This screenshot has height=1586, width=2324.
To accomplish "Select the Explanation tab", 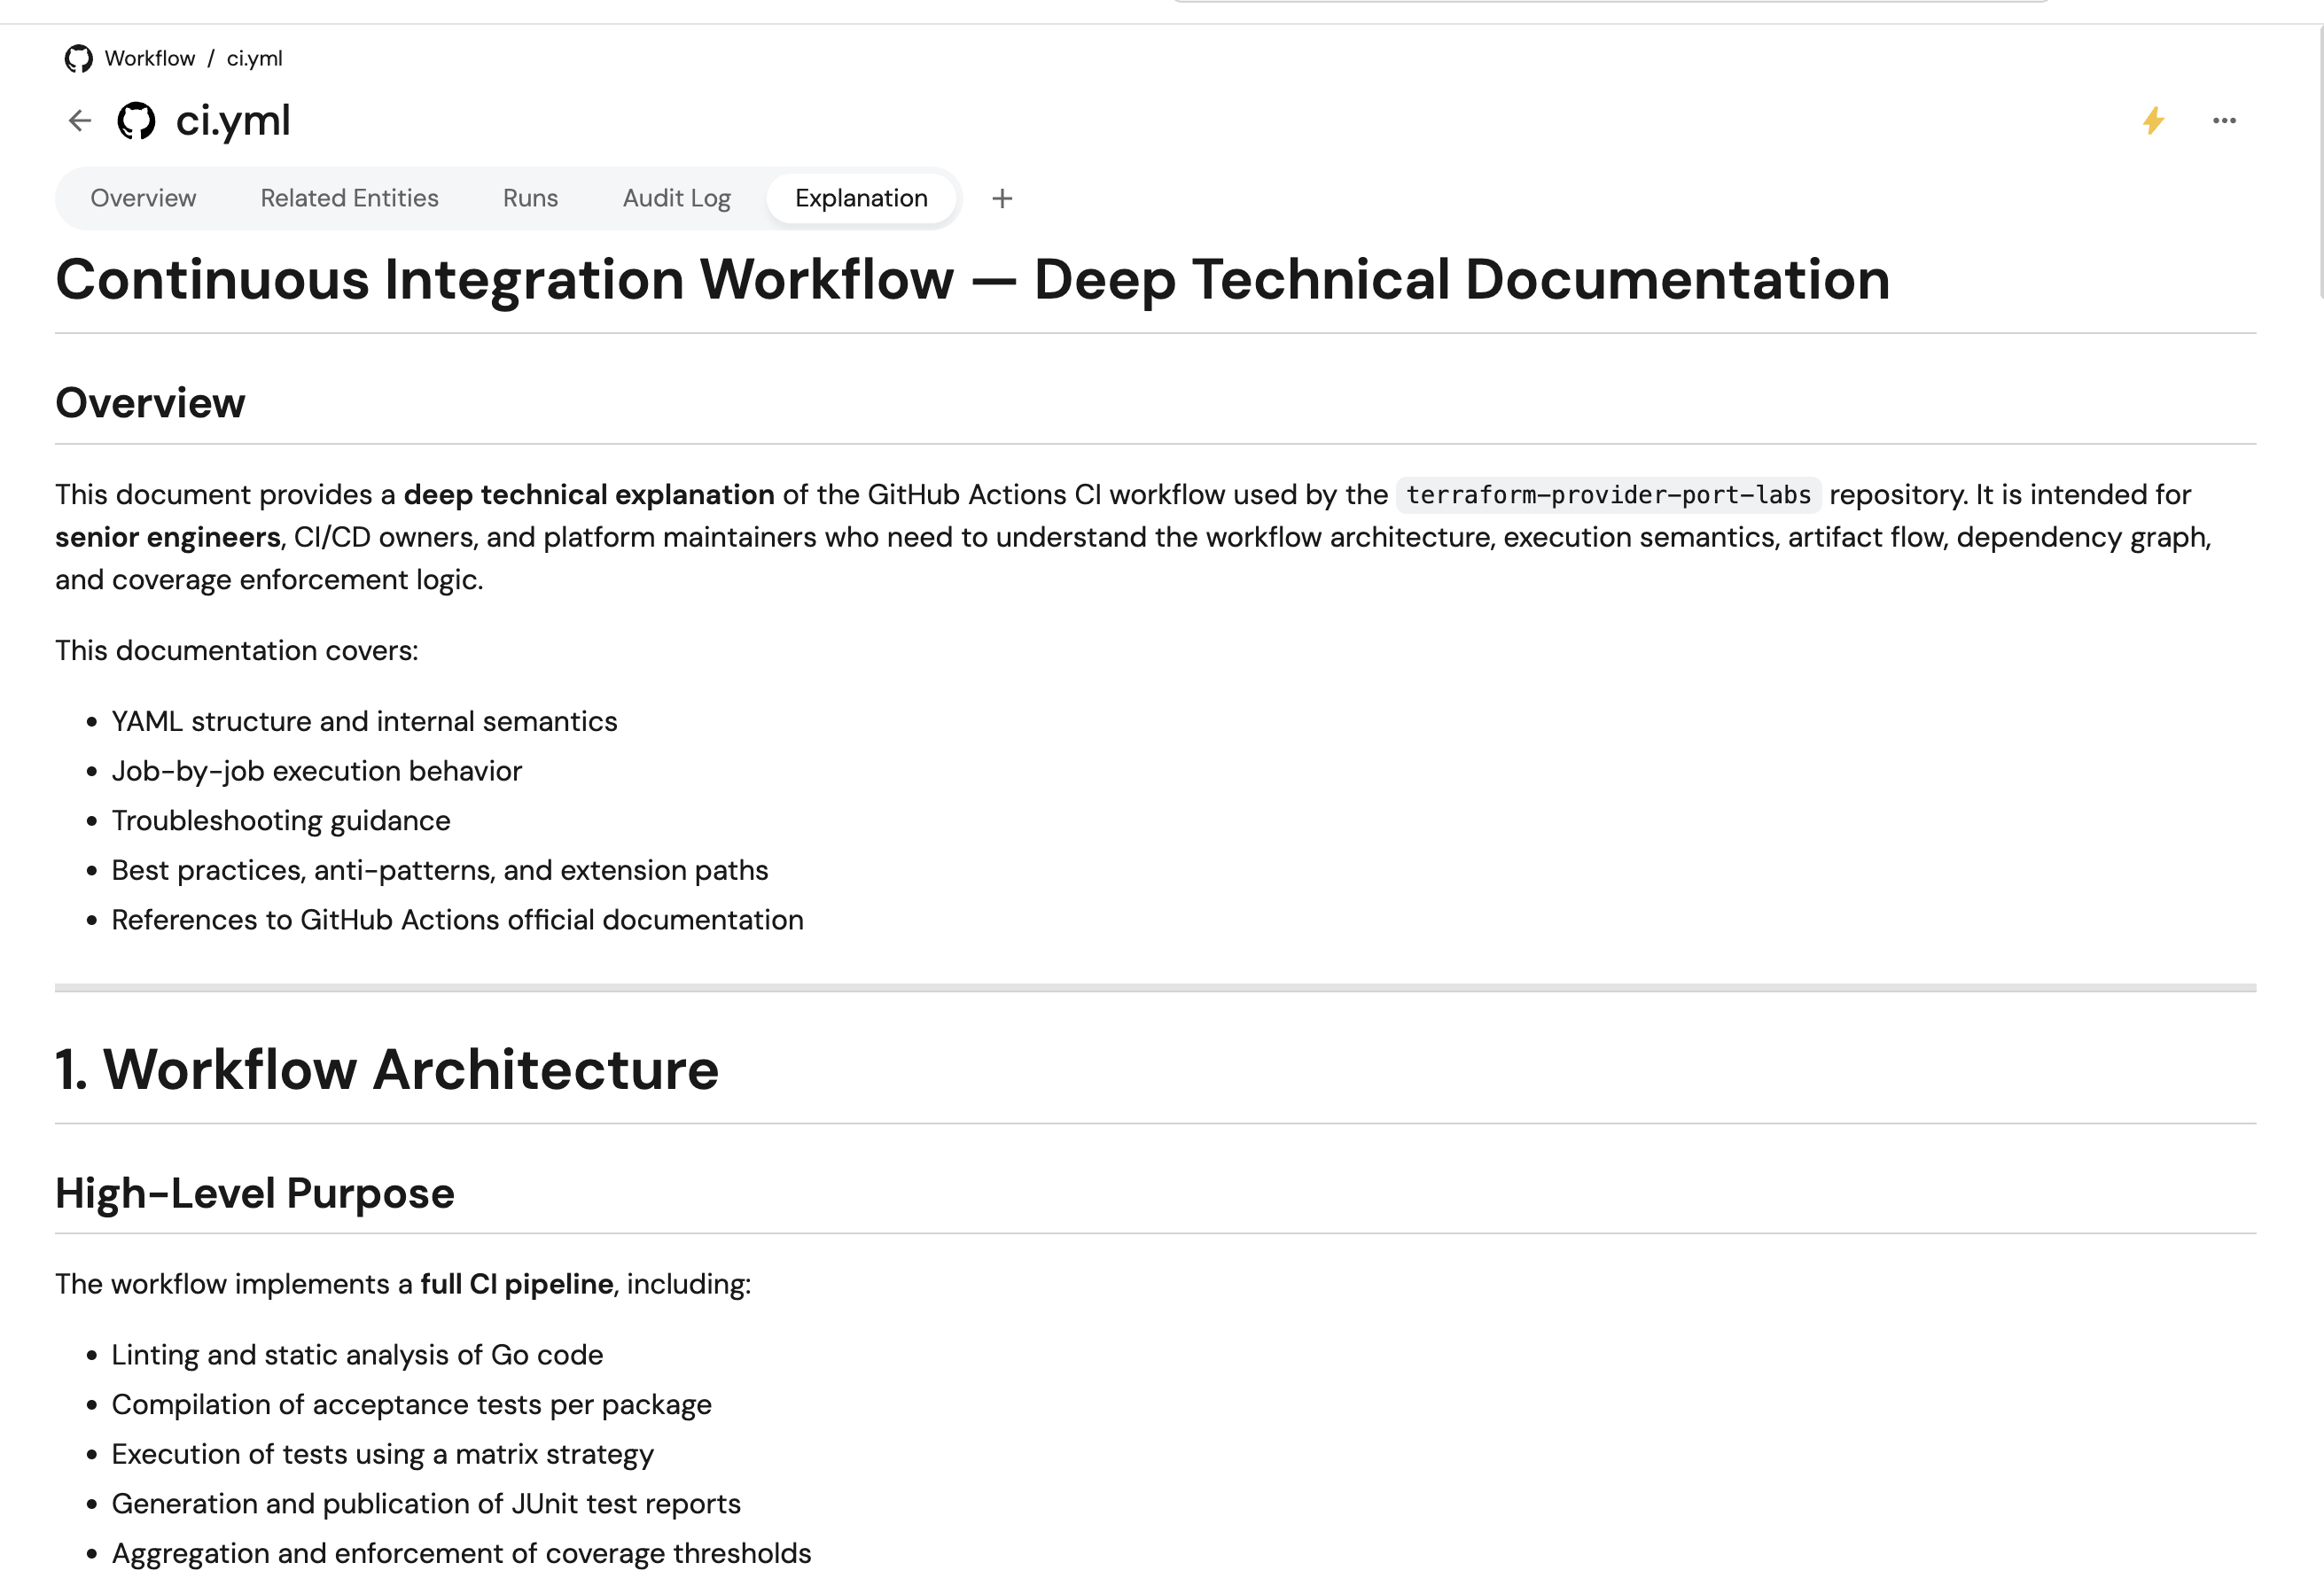I will (861, 198).
